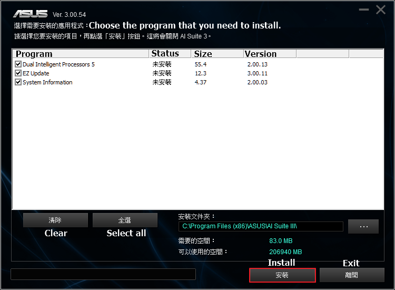
Task: Sort by the Status column header
Action: (x=170, y=54)
